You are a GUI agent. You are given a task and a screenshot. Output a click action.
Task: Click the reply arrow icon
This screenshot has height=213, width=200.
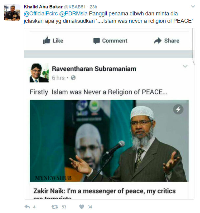tap(27, 207)
